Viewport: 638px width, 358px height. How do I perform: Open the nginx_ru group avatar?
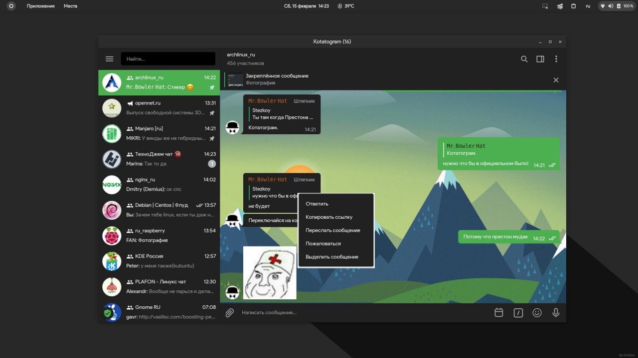pyautogui.click(x=112, y=184)
